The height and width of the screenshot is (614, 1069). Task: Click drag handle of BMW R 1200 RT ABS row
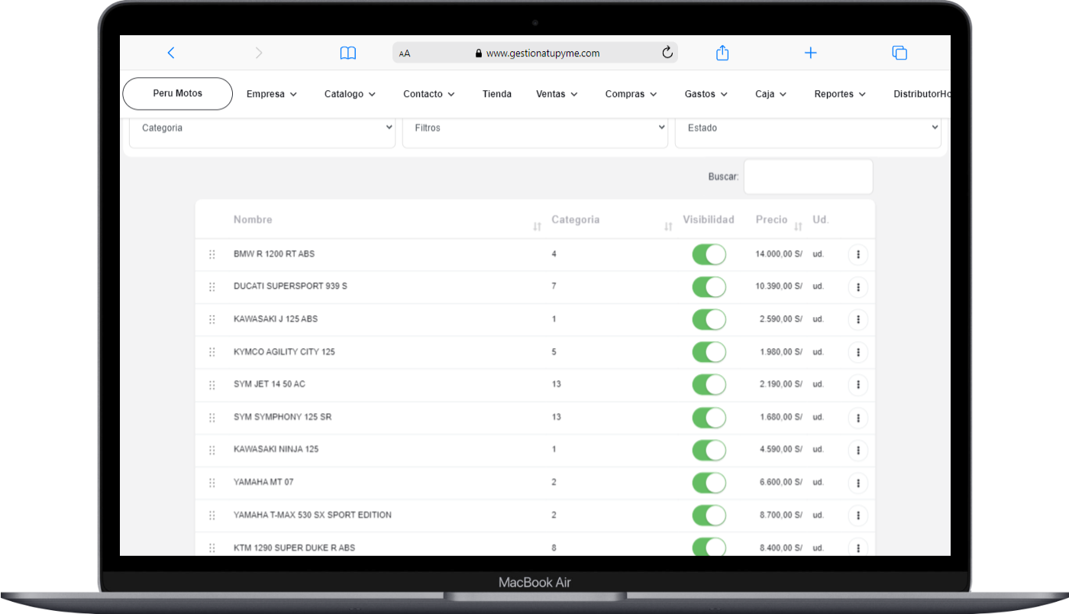212,254
